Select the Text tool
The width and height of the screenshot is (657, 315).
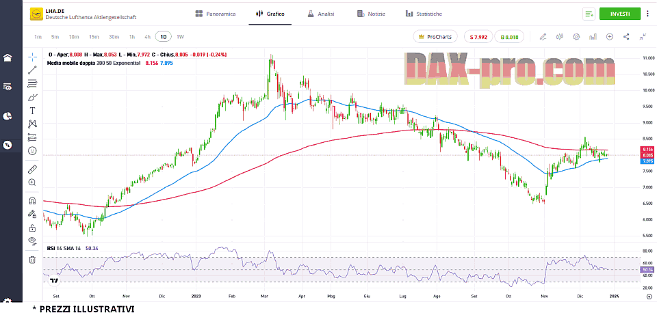pos(32,111)
